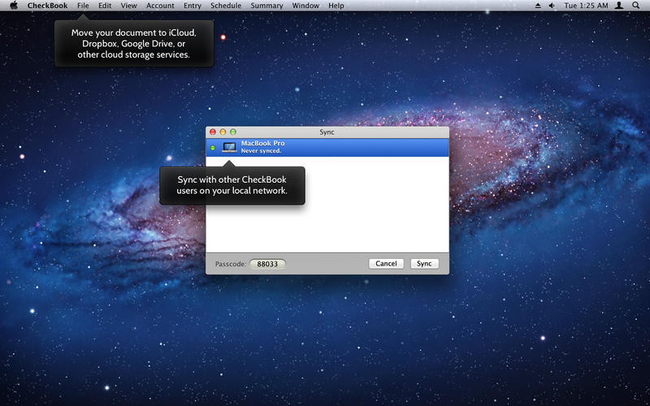Open the Summary menu
The width and height of the screenshot is (650, 406).
point(267,6)
